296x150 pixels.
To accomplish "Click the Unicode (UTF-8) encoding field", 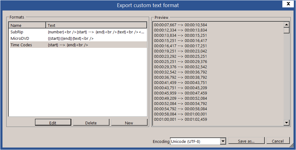I will 195,141.
